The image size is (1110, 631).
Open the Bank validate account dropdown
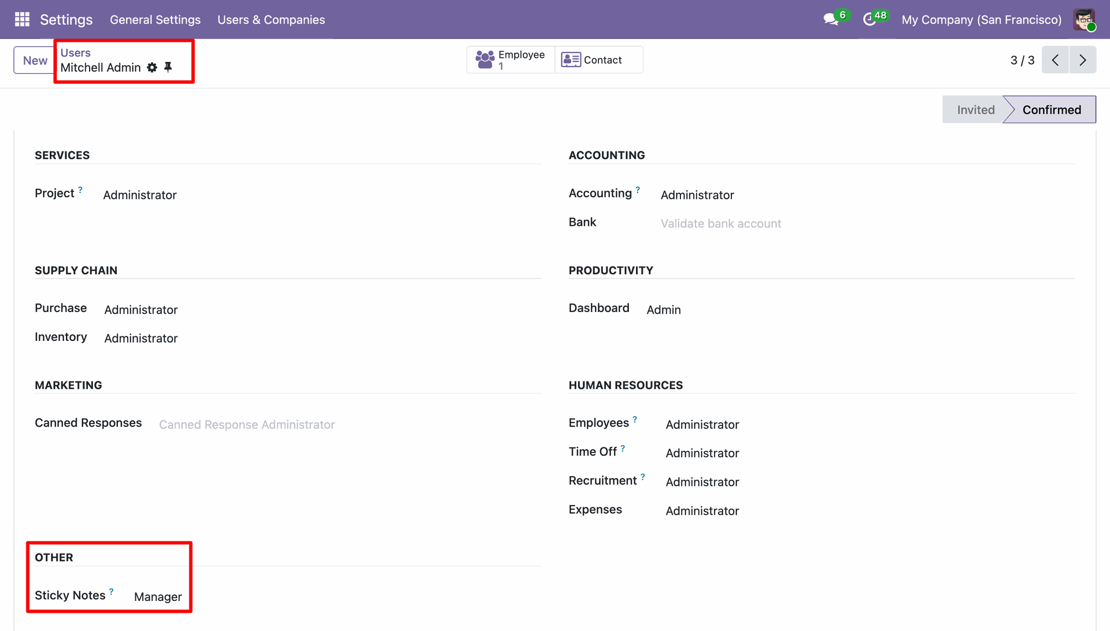point(721,224)
